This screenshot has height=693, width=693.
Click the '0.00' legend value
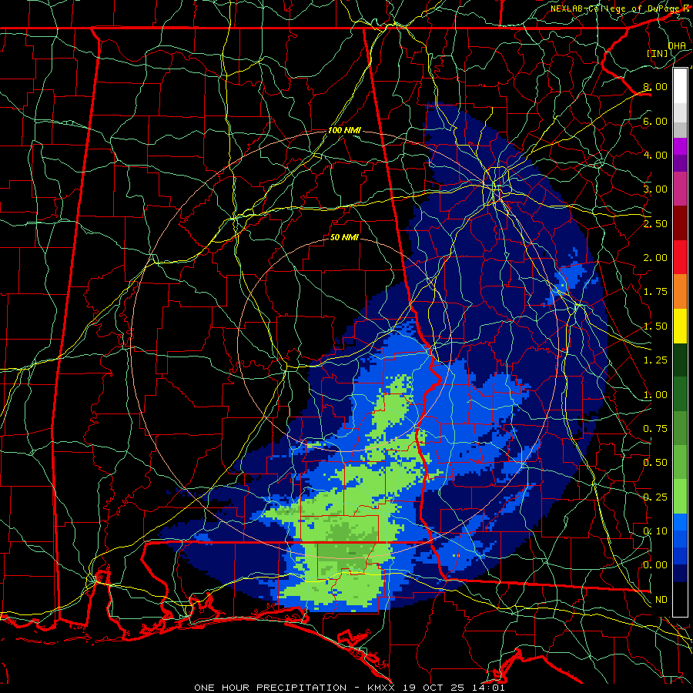pos(655,565)
